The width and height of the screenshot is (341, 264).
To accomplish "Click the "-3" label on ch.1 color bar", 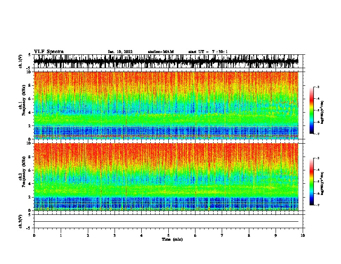I will coord(318,87).
